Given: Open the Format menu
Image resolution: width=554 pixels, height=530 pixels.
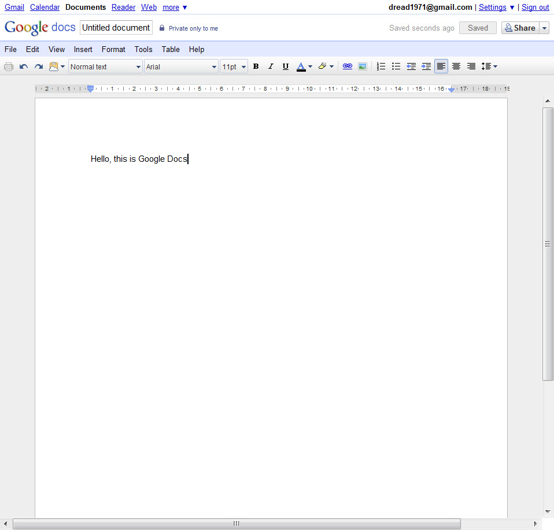Looking at the screenshot, I should (x=113, y=50).
